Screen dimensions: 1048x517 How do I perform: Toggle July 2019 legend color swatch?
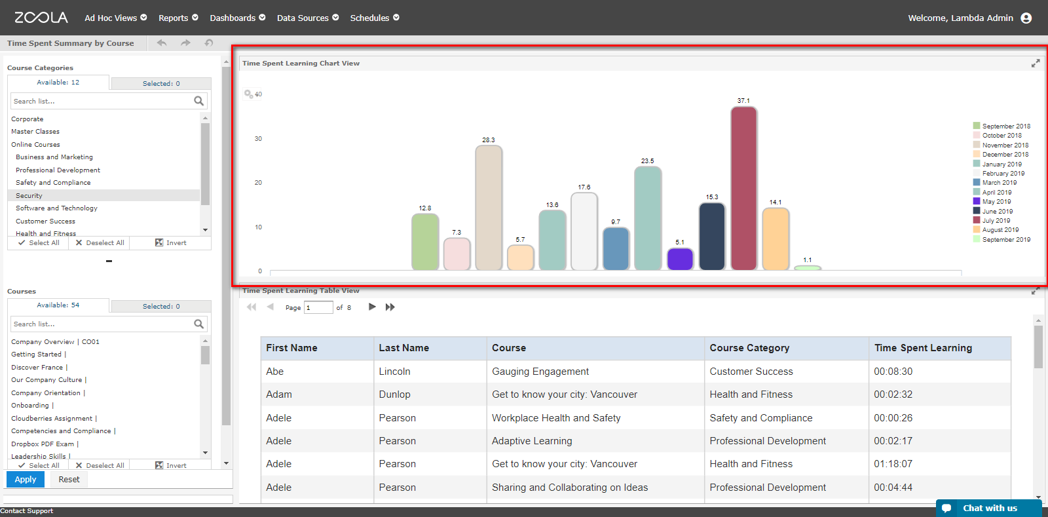point(977,220)
